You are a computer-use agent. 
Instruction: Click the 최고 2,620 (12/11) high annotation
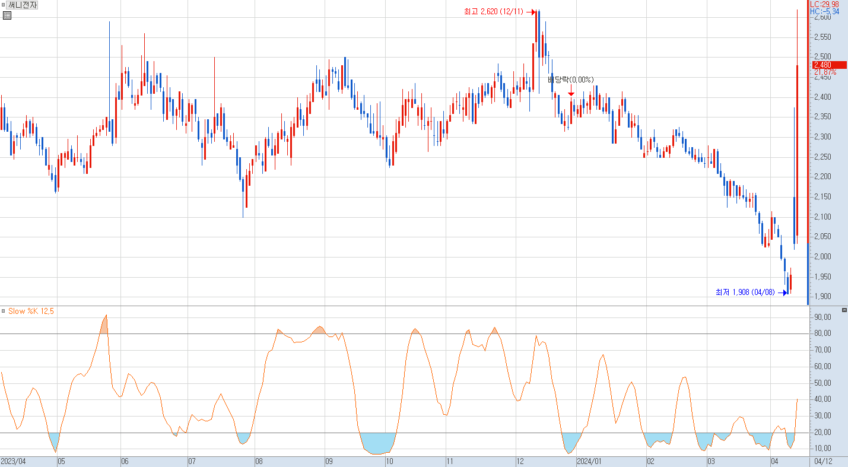494,11
